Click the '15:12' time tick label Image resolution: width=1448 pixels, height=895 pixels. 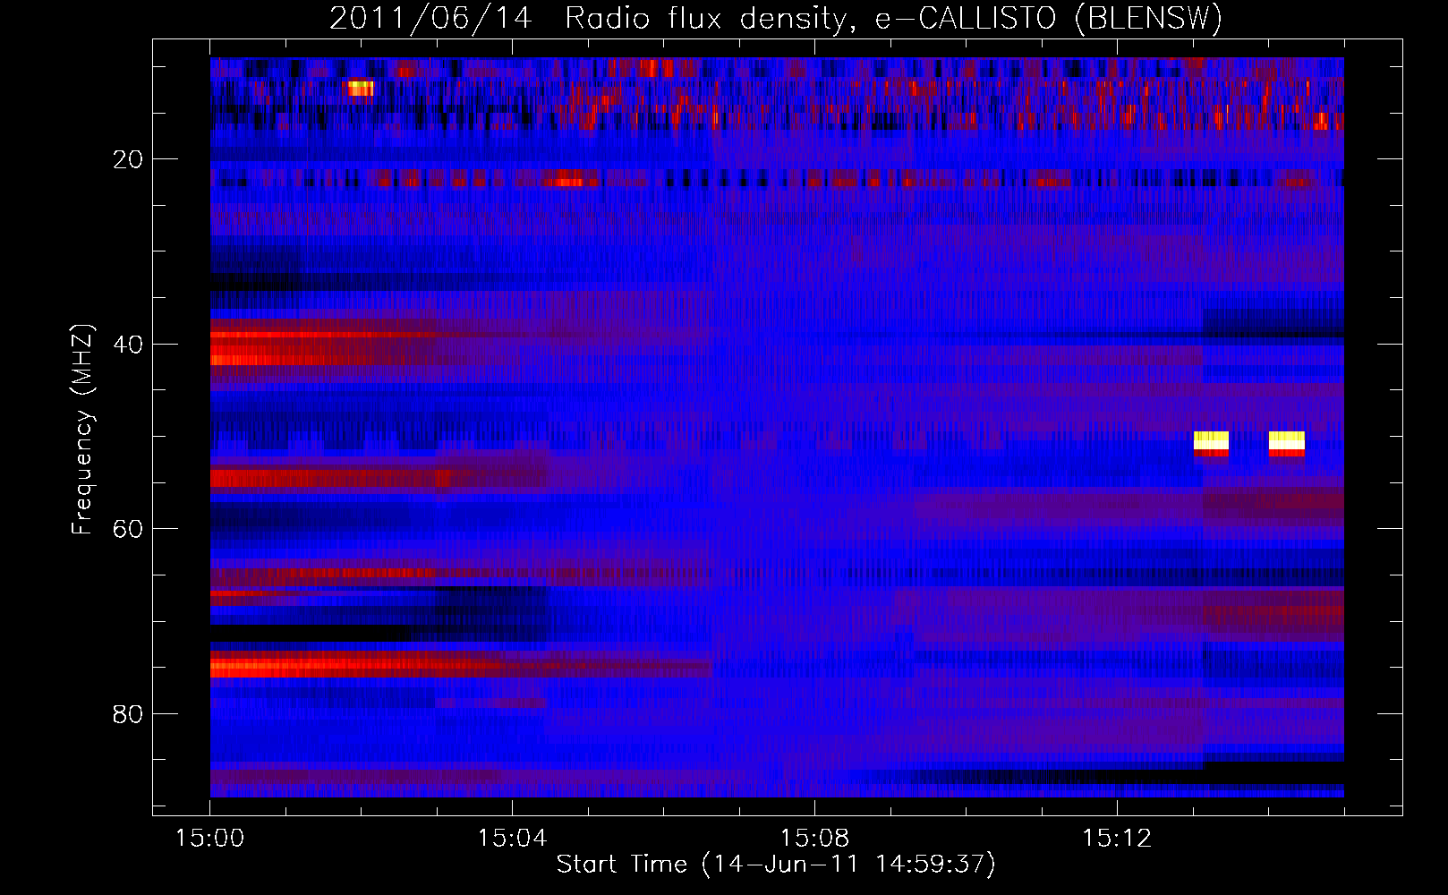1117,839
